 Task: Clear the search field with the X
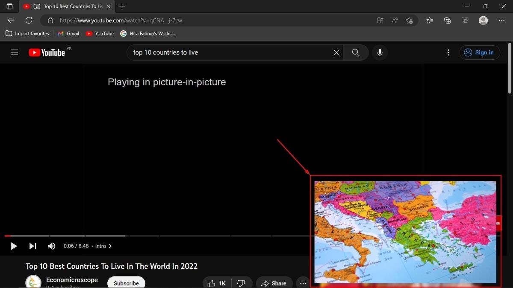[x=336, y=52]
